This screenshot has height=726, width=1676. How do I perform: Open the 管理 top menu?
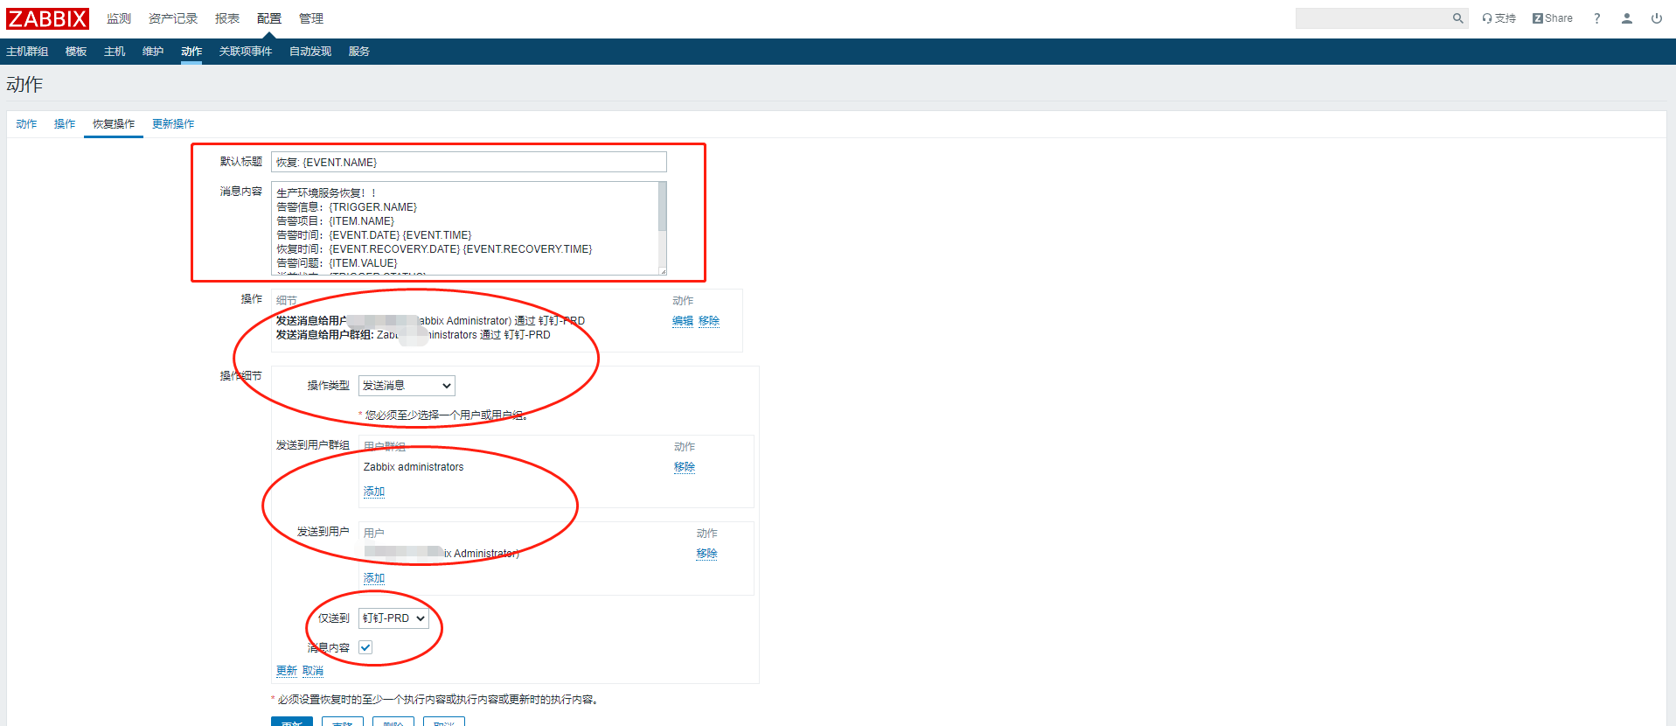point(311,18)
